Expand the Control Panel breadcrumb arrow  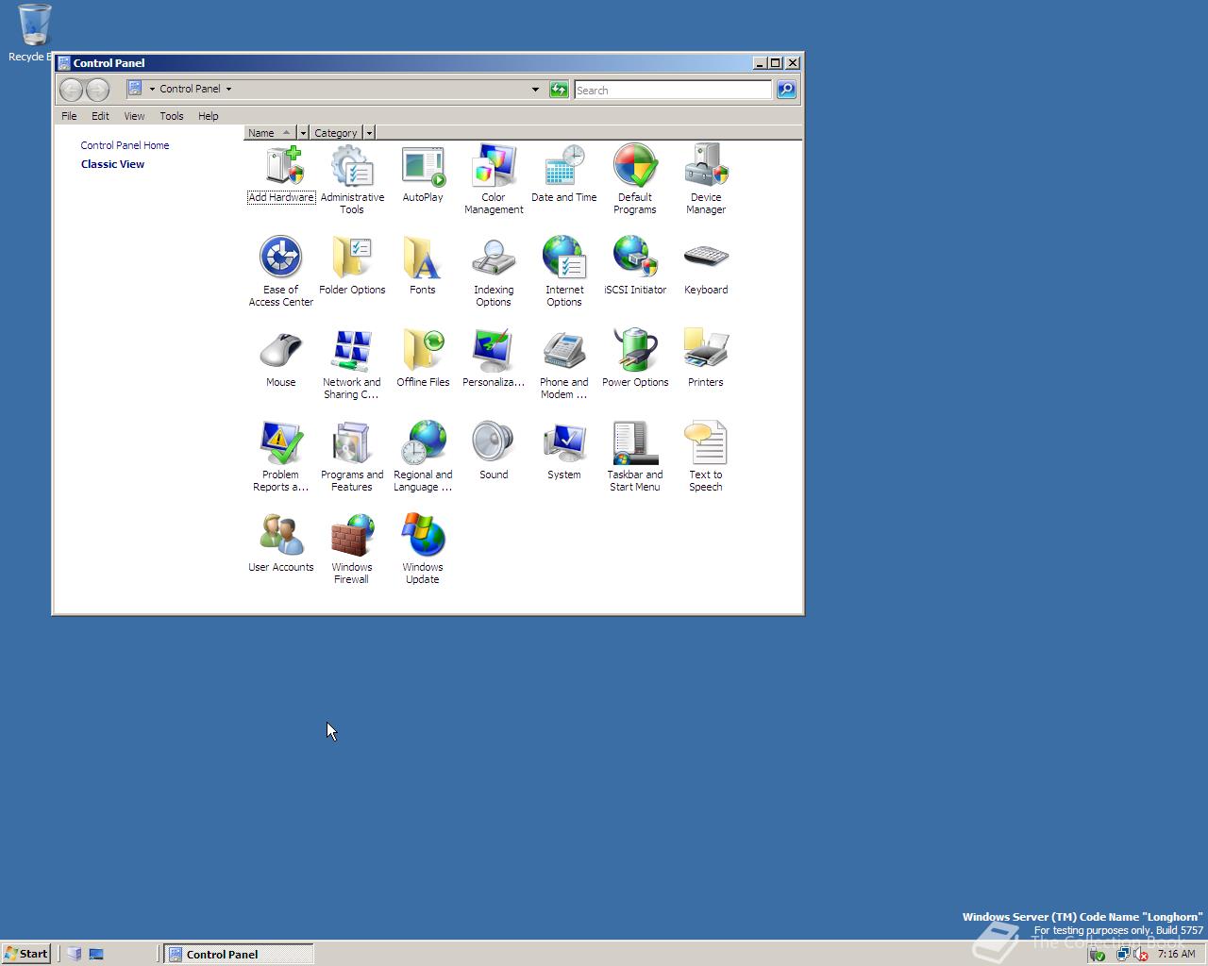[x=228, y=89]
